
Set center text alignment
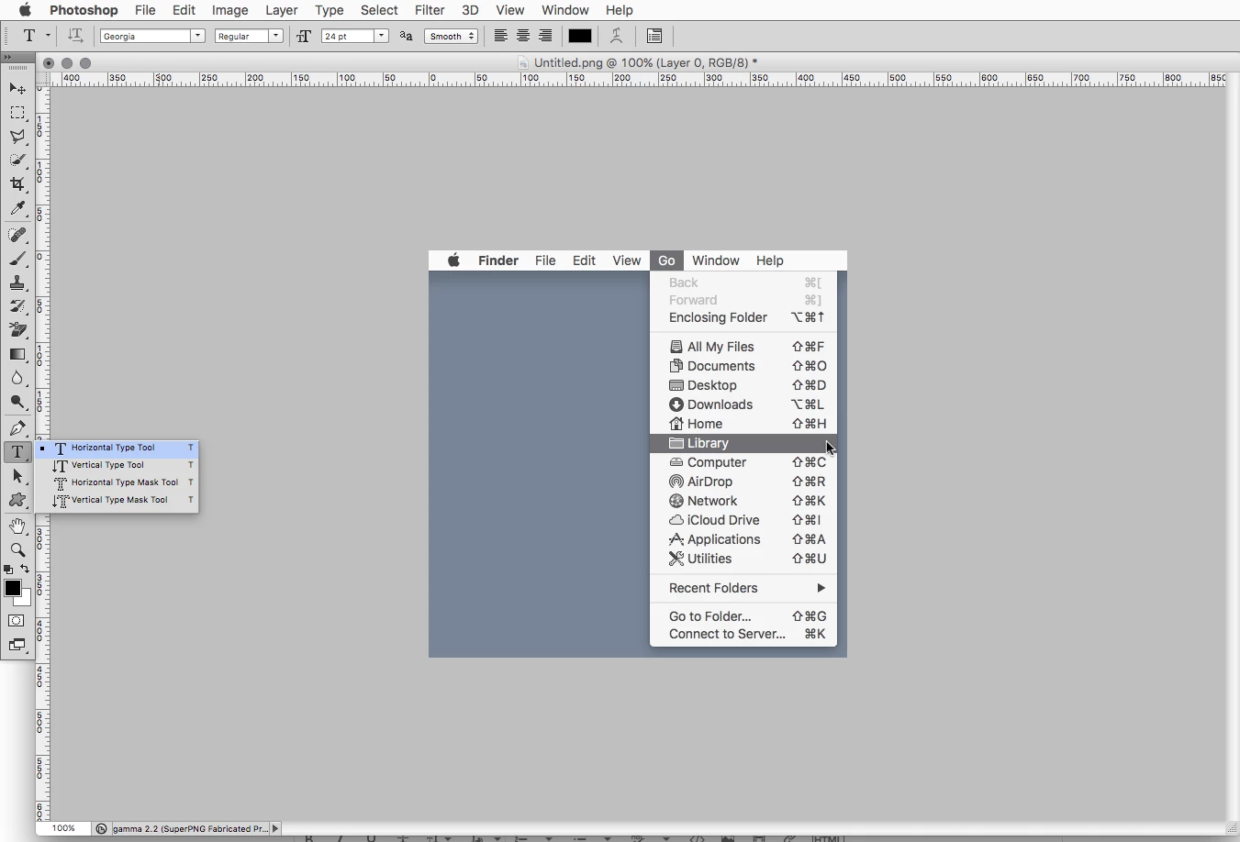coord(523,36)
